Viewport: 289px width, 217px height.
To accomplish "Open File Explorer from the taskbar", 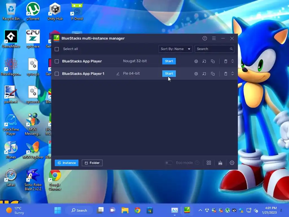I will point(125,210).
